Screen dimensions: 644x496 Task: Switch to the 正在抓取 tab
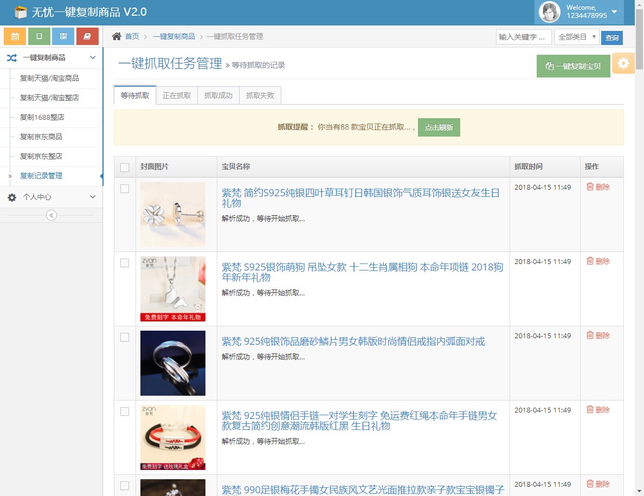pos(177,95)
